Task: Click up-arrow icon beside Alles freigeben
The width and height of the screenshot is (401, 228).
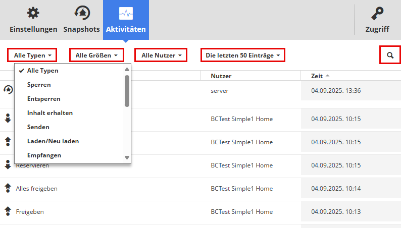Action: (8, 188)
